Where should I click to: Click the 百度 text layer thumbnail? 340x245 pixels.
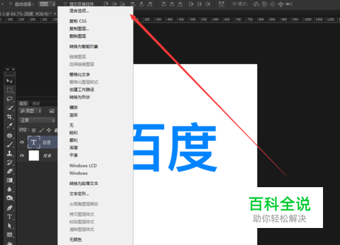point(34,142)
